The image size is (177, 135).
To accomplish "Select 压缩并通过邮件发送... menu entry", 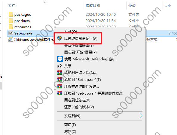I will [82, 87].
